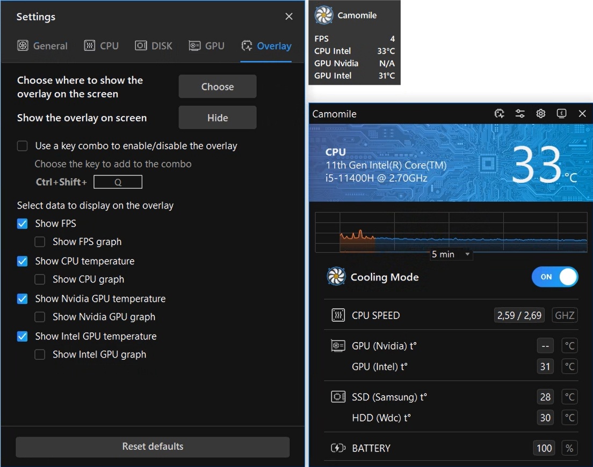Turn off the Cooling Mode switch
Screen dimensions: 593x467
point(555,277)
